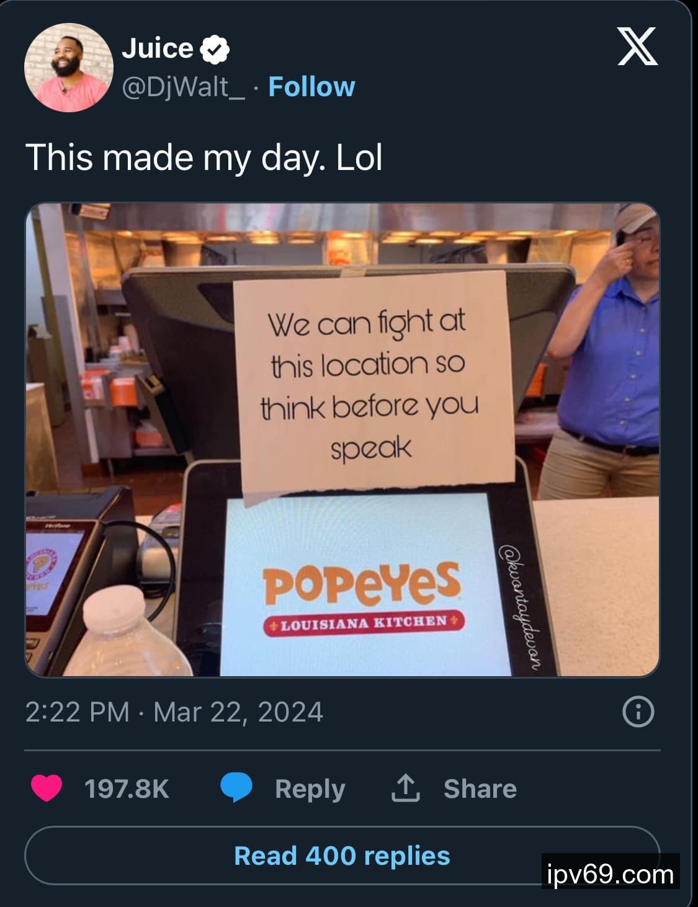Follow the @DjWalt_ account
The image size is (698, 907).
click(311, 87)
